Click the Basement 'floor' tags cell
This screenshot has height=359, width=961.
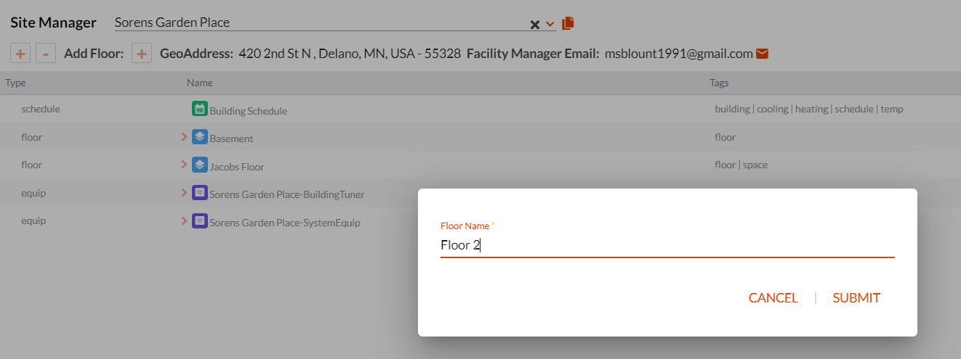coord(725,137)
